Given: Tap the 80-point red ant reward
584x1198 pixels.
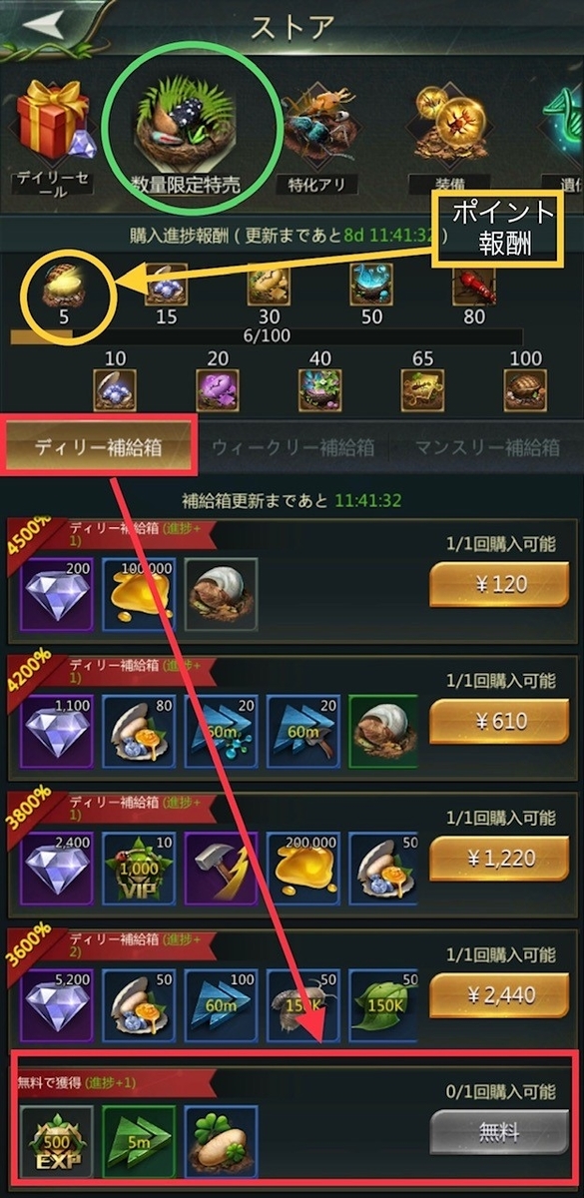Looking at the screenshot, I should (474, 285).
